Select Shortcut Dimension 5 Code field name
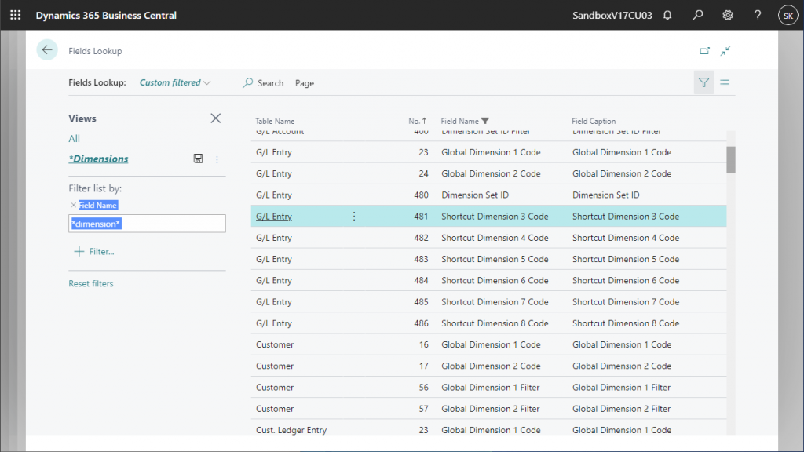Image resolution: width=804 pixels, height=452 pixels. coord(495,259)
